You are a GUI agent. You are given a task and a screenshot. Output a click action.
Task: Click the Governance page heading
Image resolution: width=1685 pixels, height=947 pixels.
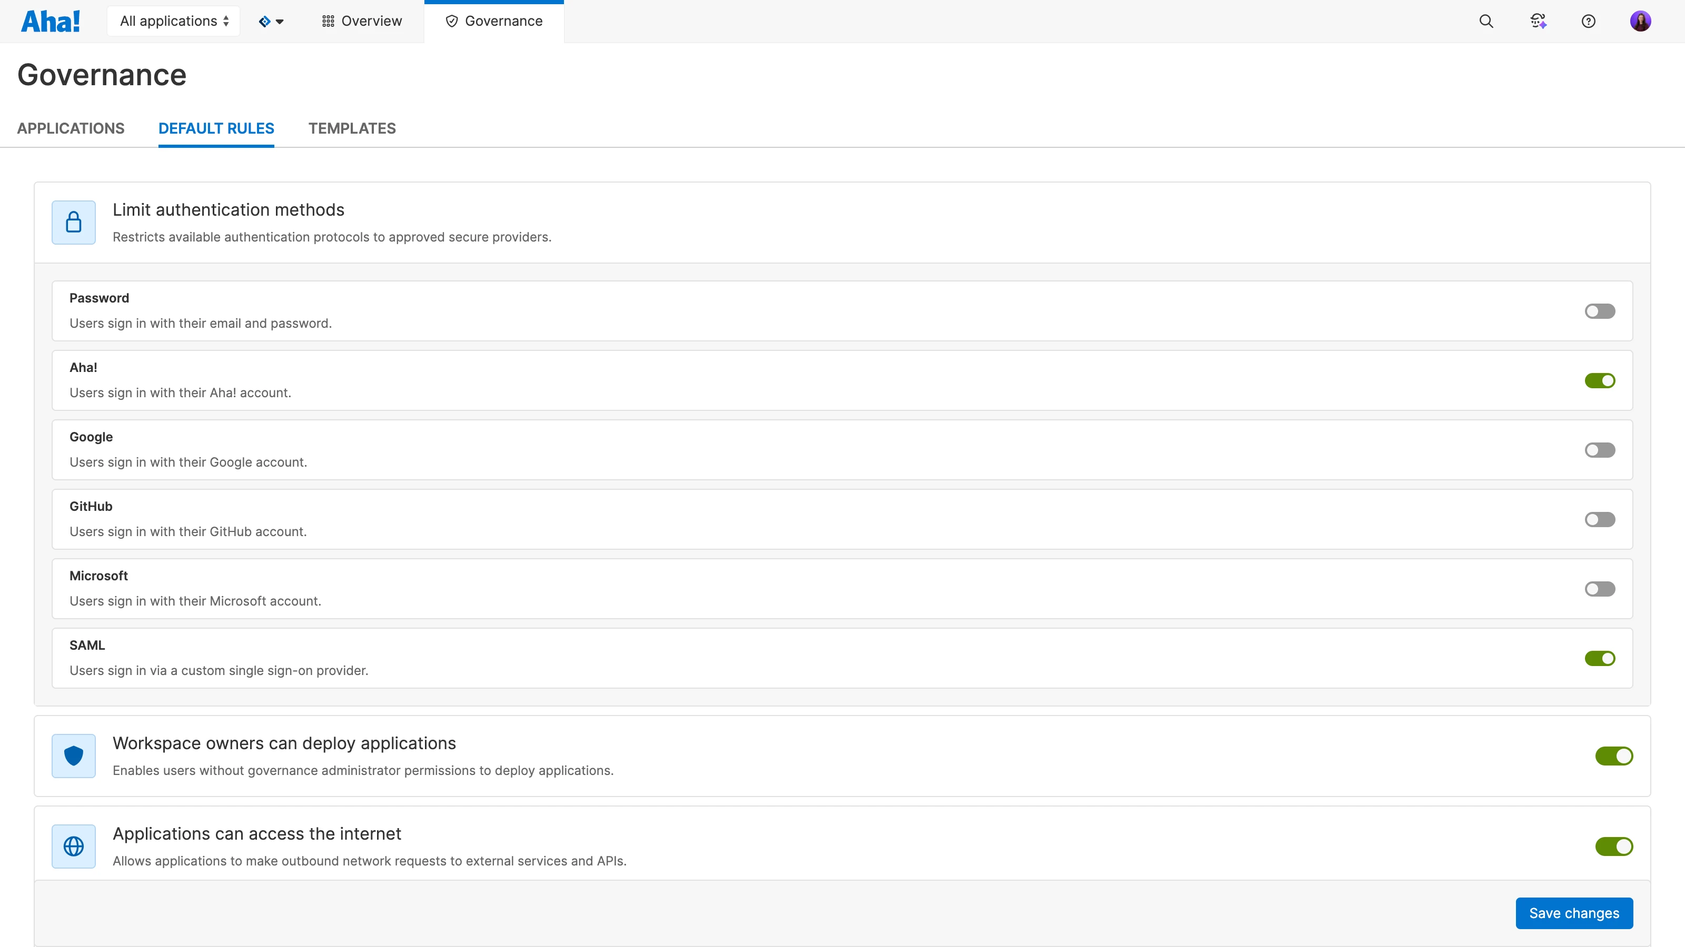pyautogui.click(x=102, y=75)
